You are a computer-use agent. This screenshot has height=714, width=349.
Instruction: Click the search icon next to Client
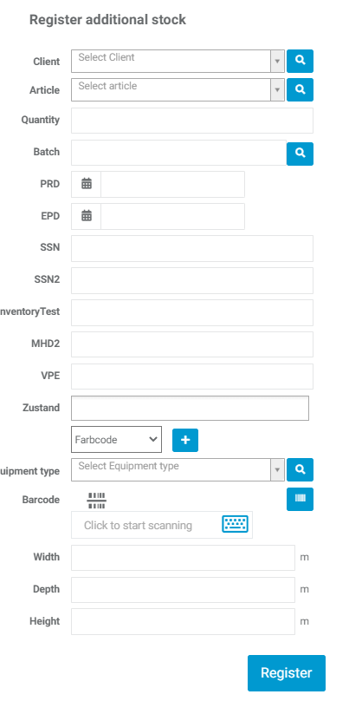(300, 61)
